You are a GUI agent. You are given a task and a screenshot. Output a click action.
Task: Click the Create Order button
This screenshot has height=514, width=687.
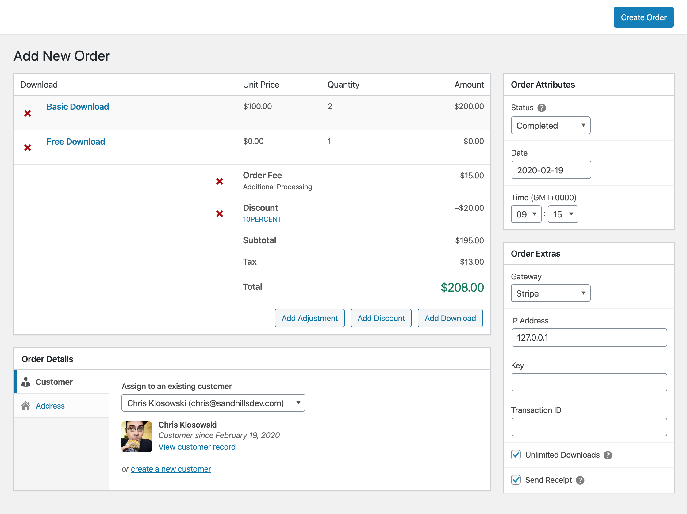(x=643, y=17)
